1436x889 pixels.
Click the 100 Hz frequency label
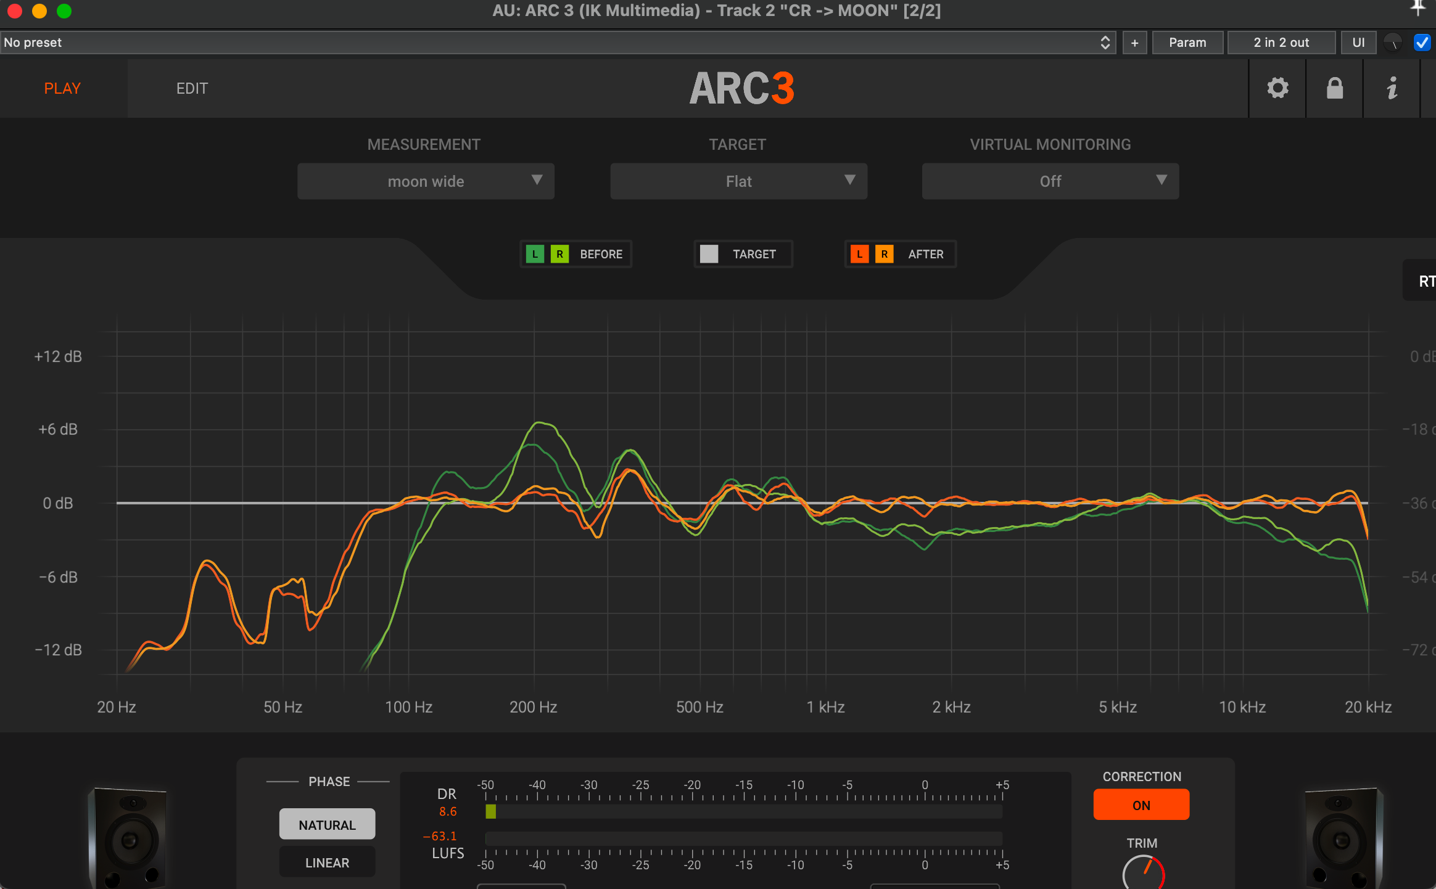tap(408, 707)
